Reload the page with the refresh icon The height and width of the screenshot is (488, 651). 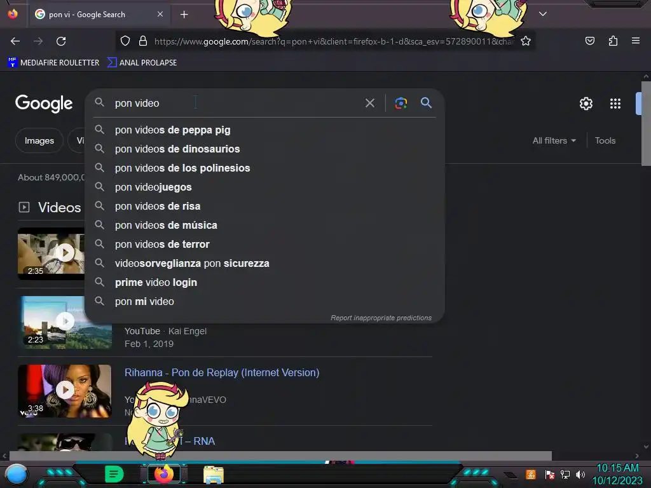click(x=61, y=41)
